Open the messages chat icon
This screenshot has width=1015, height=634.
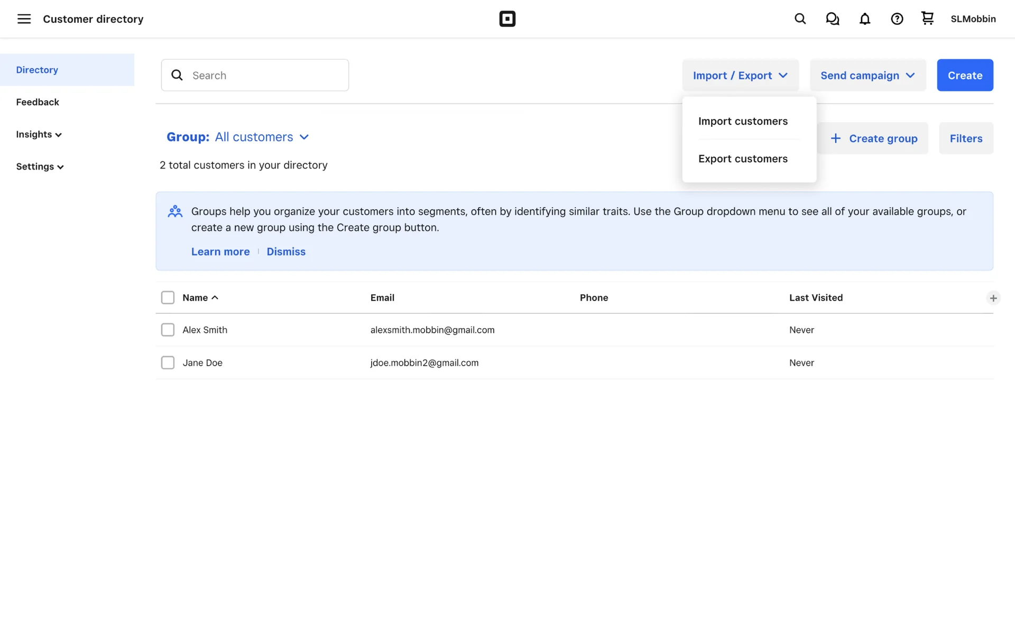(832, 19)
